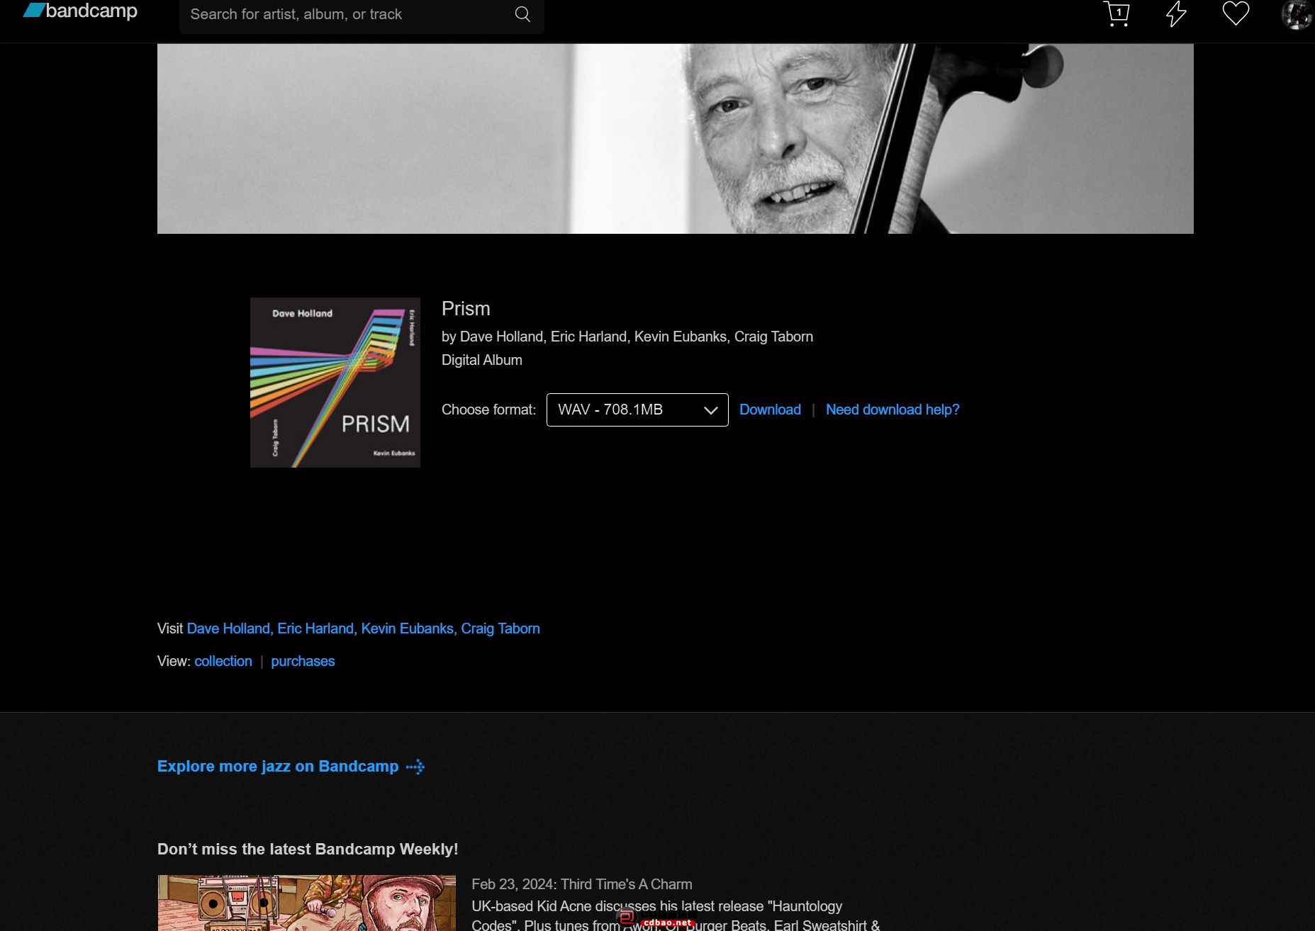The width and height of the screenshot is (1315, 931).
Task: Open the WAV - 708.1MB format dropdown
Action: coord(637,410)
